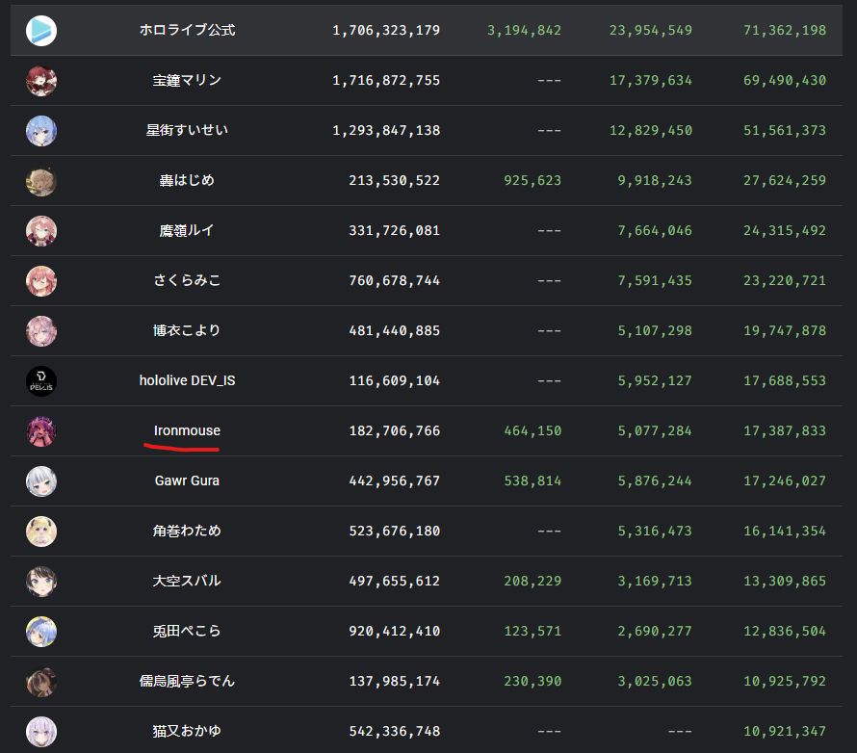Click the 角巻わため channel avatar
The width and height of the screenshot is (857, 753).
(41, 532)
